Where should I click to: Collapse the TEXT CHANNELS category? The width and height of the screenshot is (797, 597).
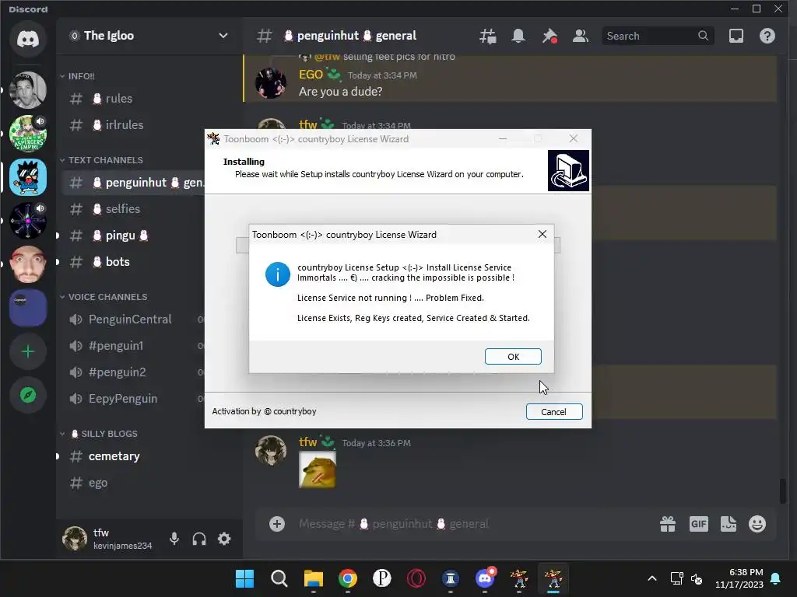point(101,160)
